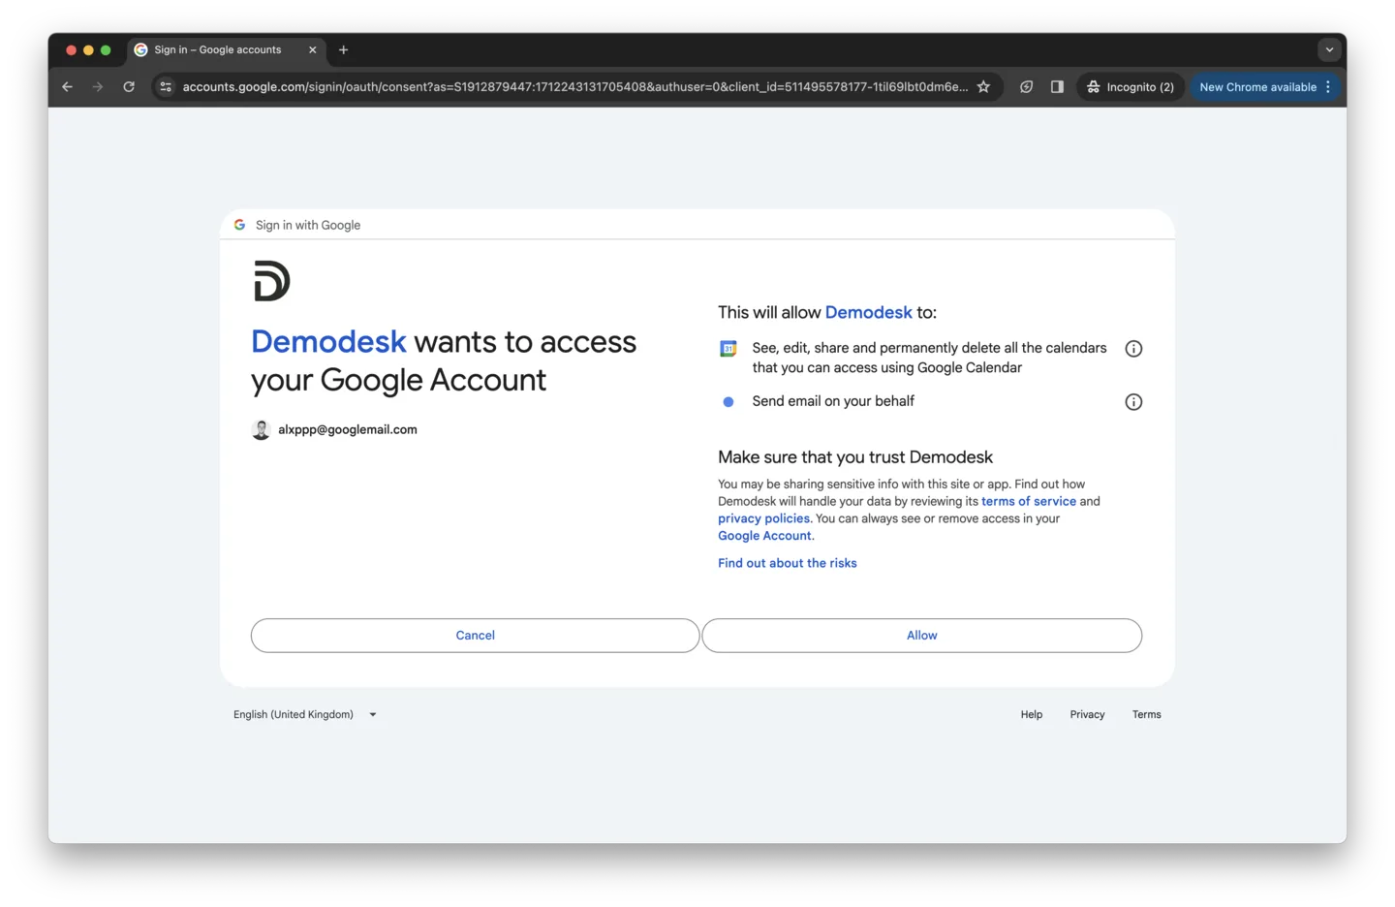Screen dimensions: 1395x907
Task: Open the terms of service link
Action: tap(1029, 502)
